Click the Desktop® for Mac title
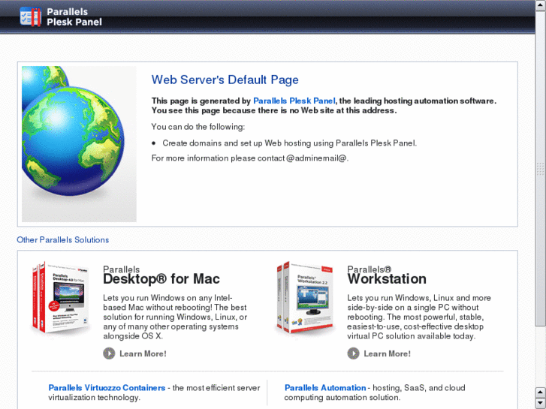The height and width of the screenshot is (409, 546). (161, 279)
